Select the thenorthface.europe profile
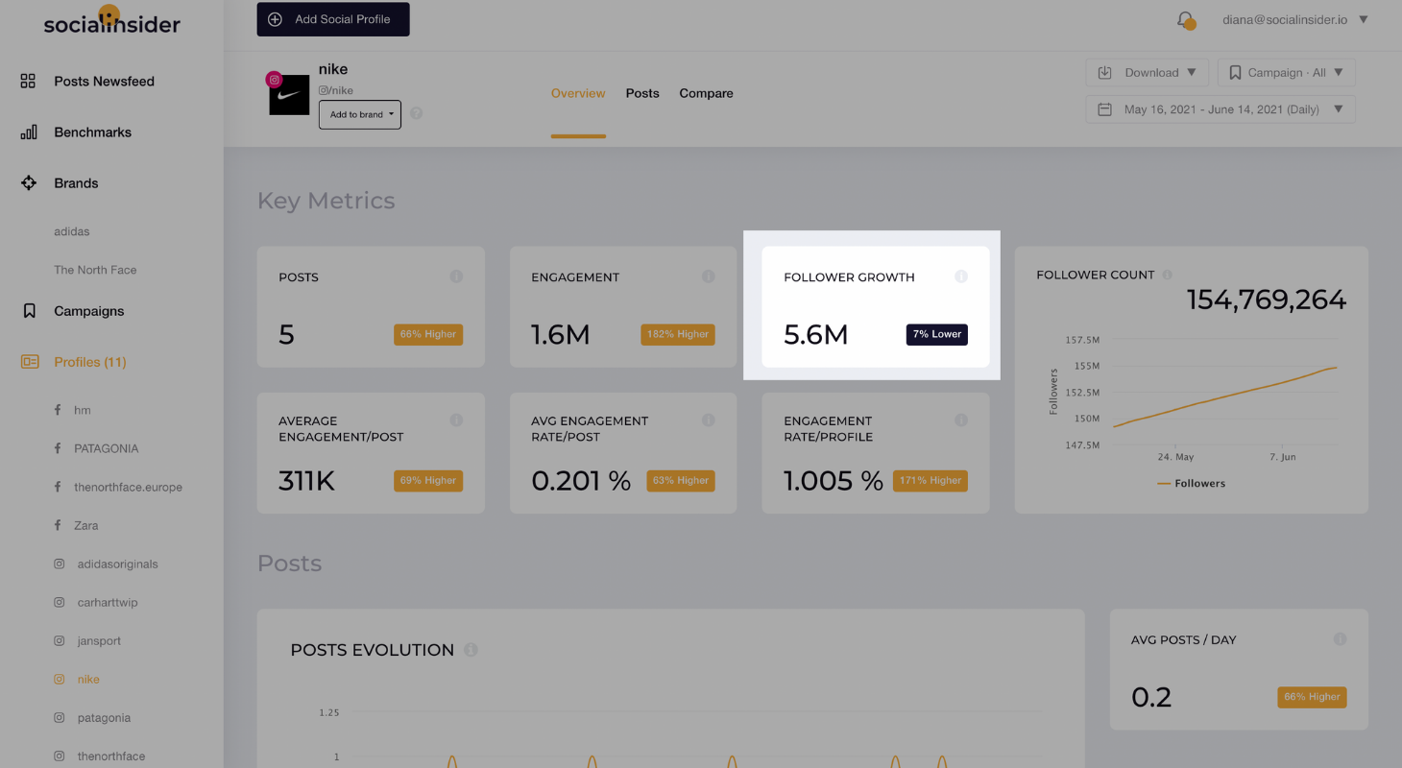 pos(128,487)
